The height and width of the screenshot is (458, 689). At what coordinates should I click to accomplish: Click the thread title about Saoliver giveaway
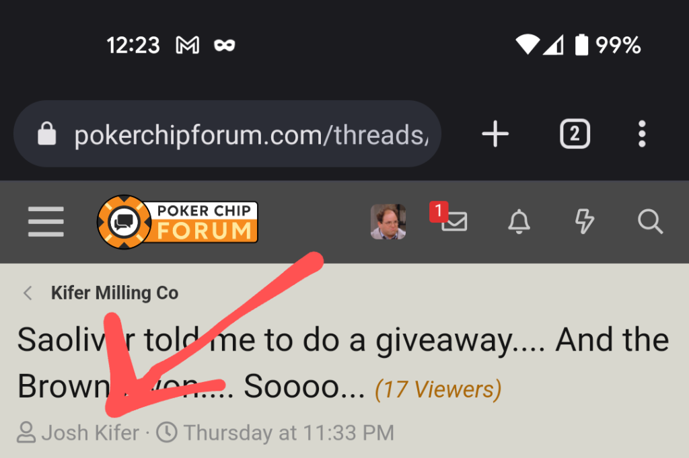click(x=343, y=363)
